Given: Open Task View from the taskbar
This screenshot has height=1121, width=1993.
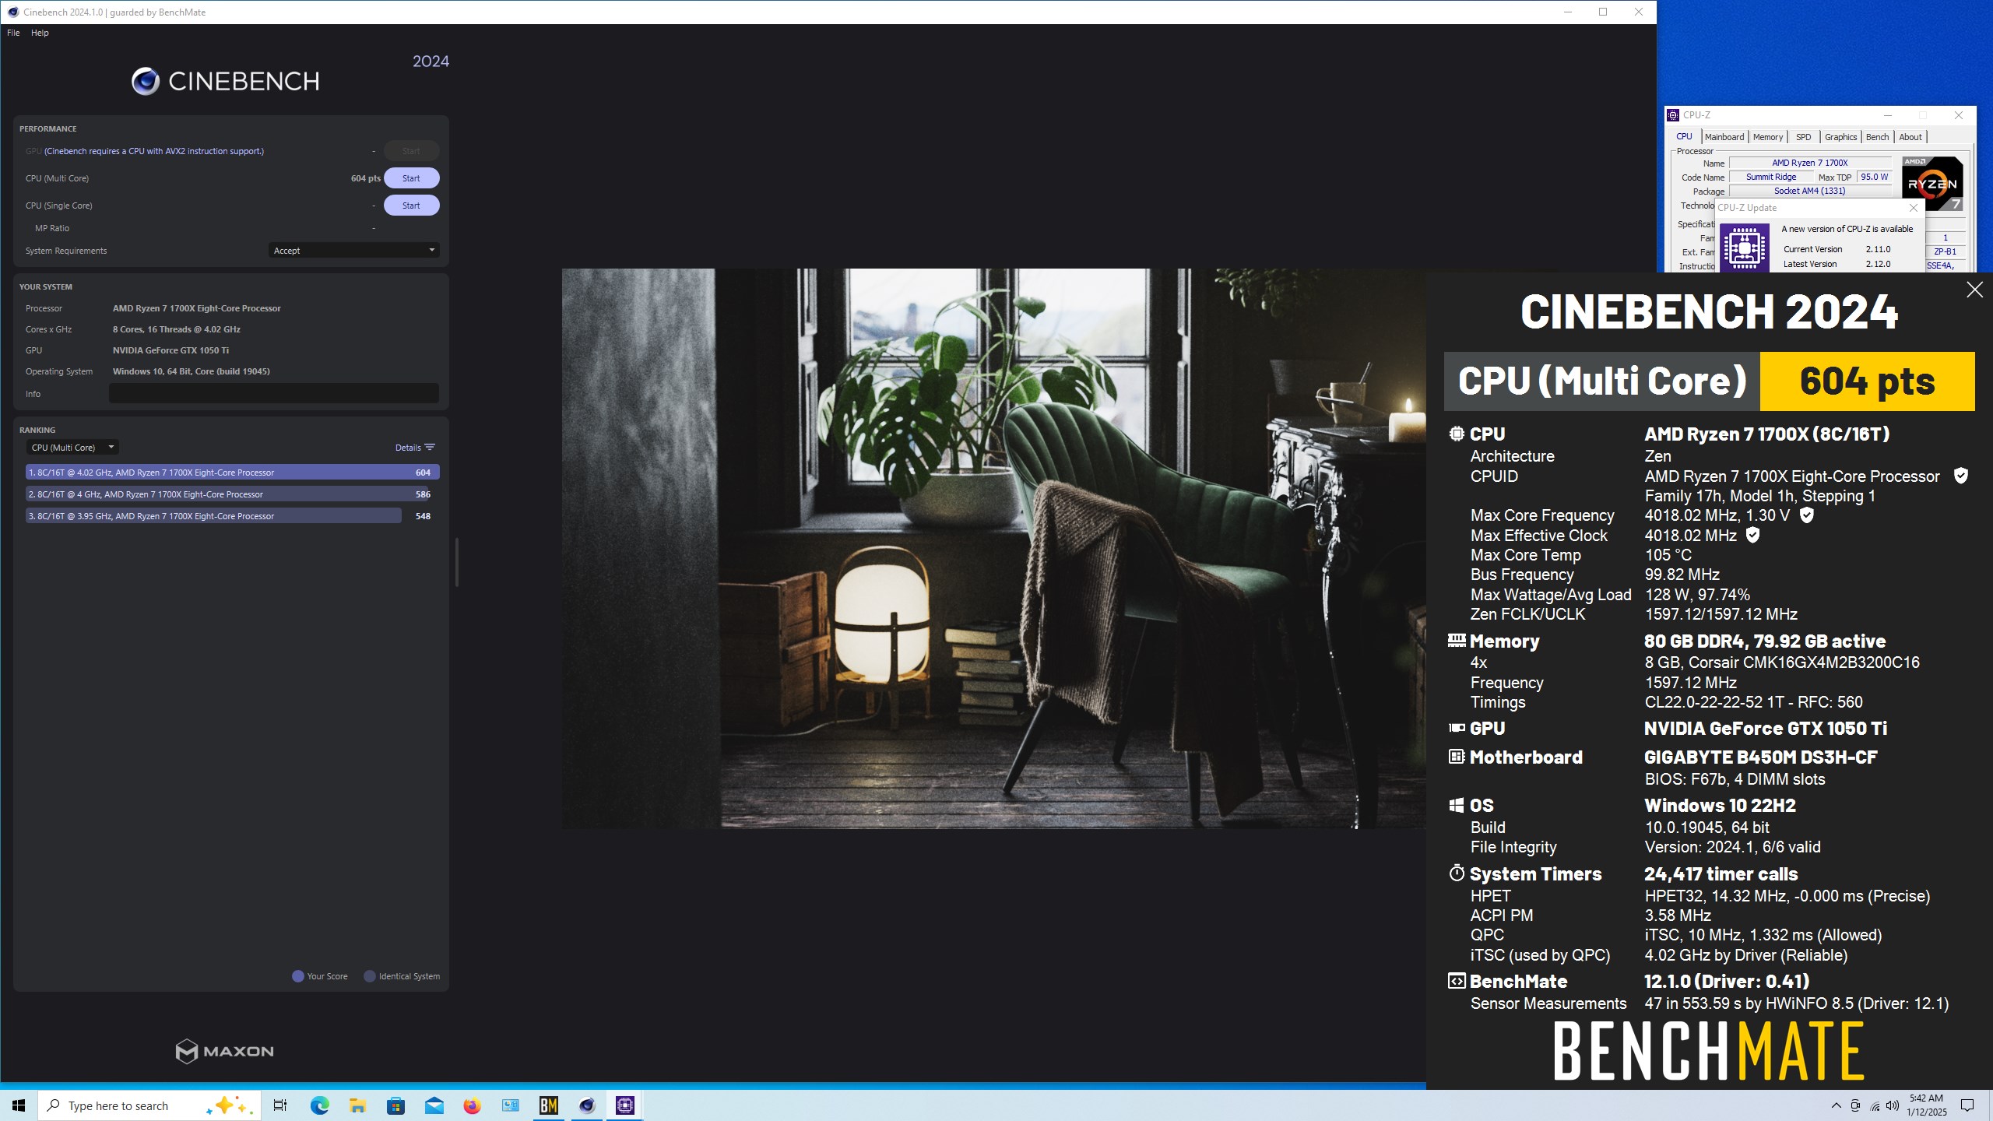Looking at the screenshot, I should coord(280,1105).
